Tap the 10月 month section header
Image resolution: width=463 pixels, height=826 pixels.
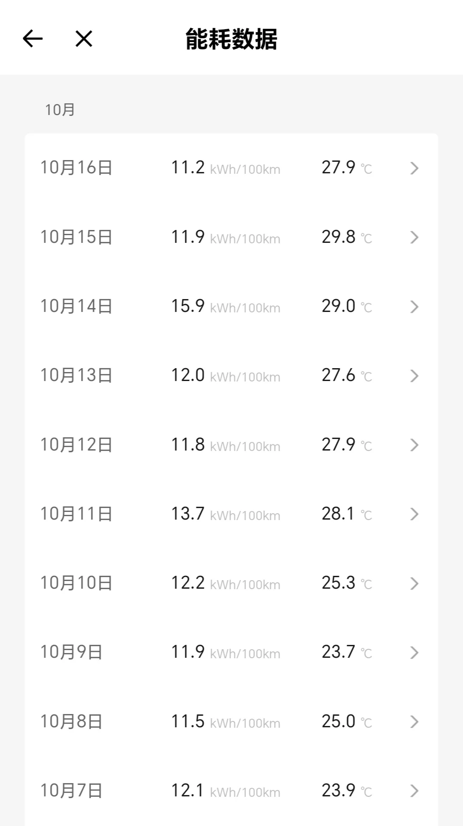click(60, 110)
